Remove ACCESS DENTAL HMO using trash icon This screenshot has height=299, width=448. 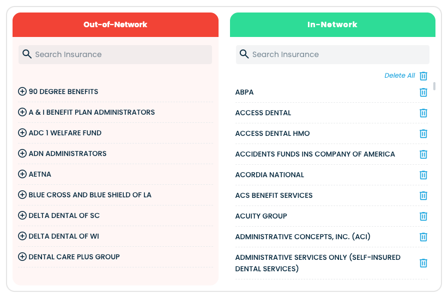point(423,134)
